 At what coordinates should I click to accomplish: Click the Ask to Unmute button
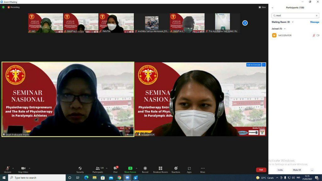[x=253, y=65]
